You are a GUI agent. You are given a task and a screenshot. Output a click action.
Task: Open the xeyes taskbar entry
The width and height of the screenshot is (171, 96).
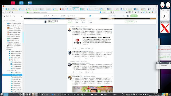[104, 94]
